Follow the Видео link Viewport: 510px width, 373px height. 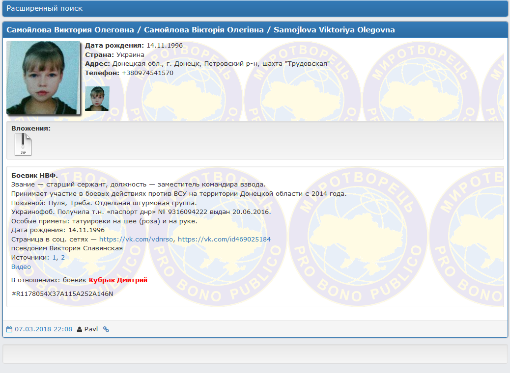click(x=21, y=266)
